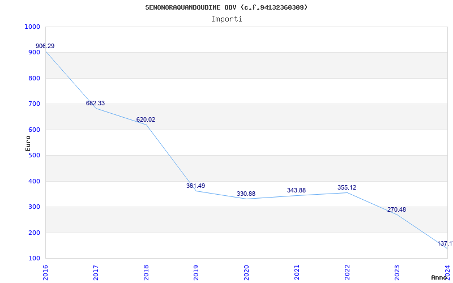Click the 2024 x-axis label
This screenshot has height=283, width=453.
447,272
